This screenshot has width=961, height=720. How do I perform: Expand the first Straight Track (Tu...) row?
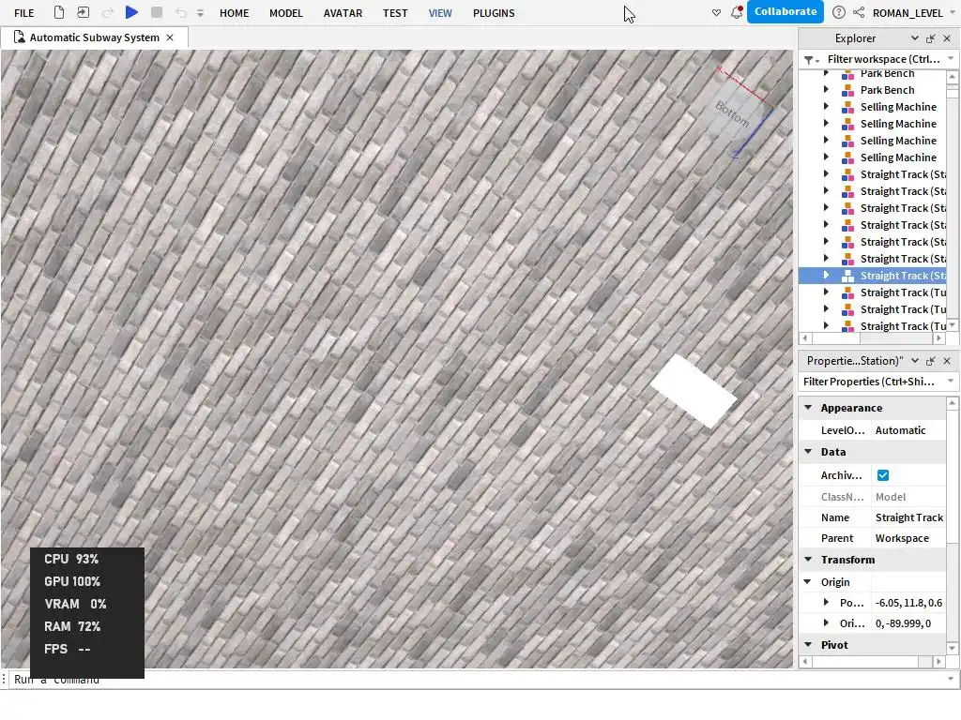point(826,292)
